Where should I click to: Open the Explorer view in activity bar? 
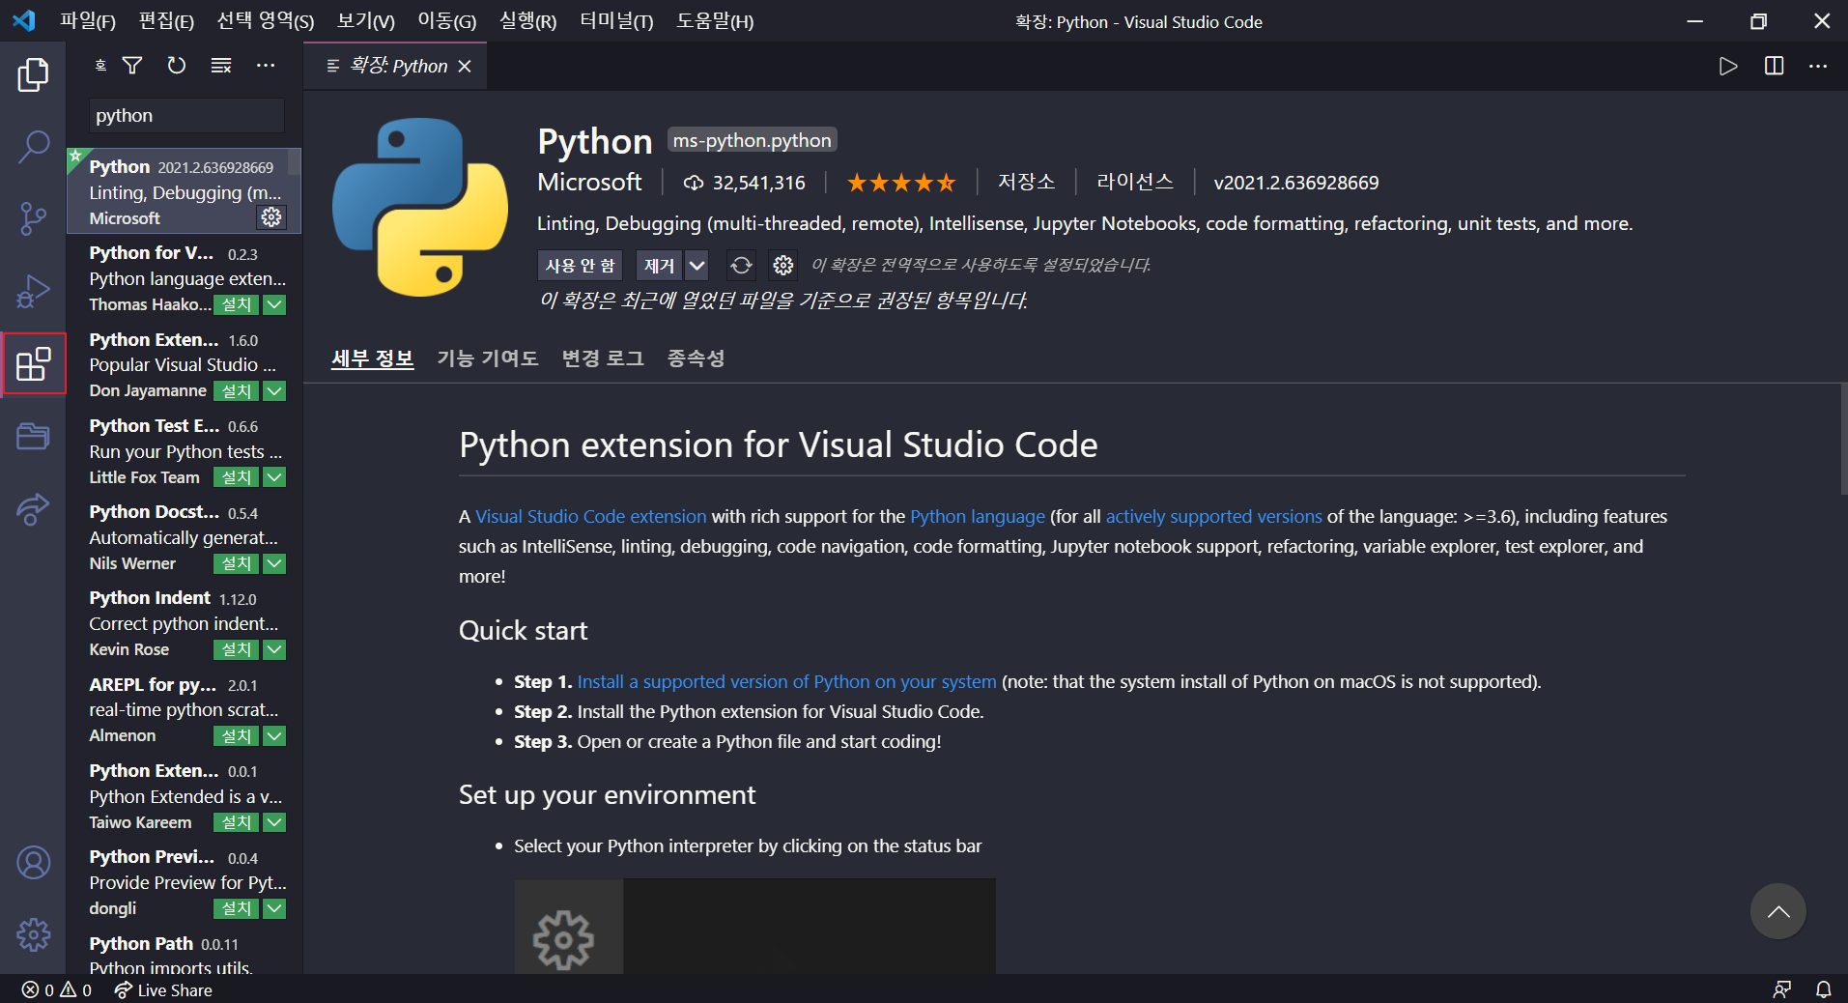pyautogui.click(x=33, y=74)
